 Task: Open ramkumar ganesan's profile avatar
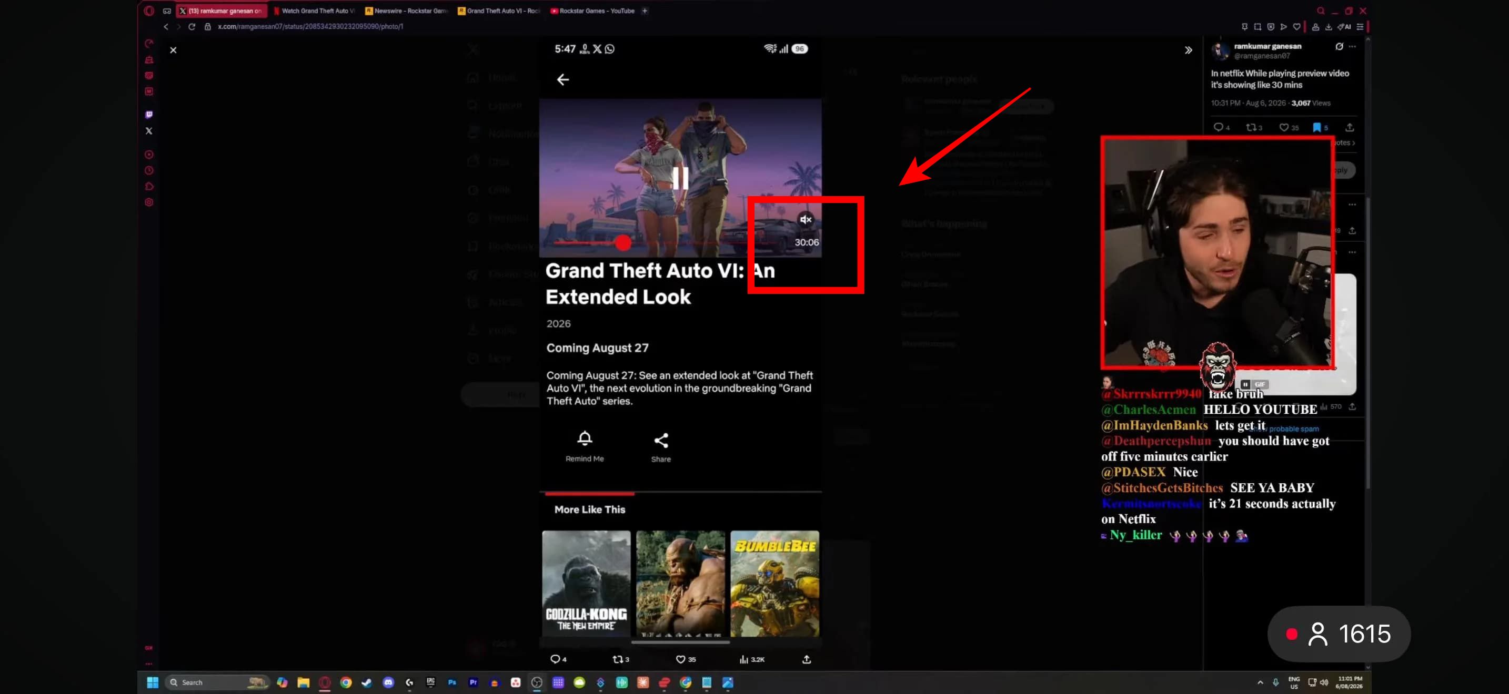coord(1220,52)
